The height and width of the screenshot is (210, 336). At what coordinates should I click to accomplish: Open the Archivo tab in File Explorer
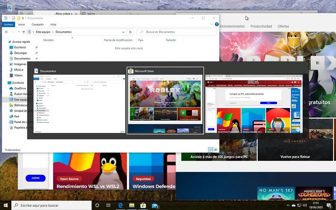pos(8,25)
